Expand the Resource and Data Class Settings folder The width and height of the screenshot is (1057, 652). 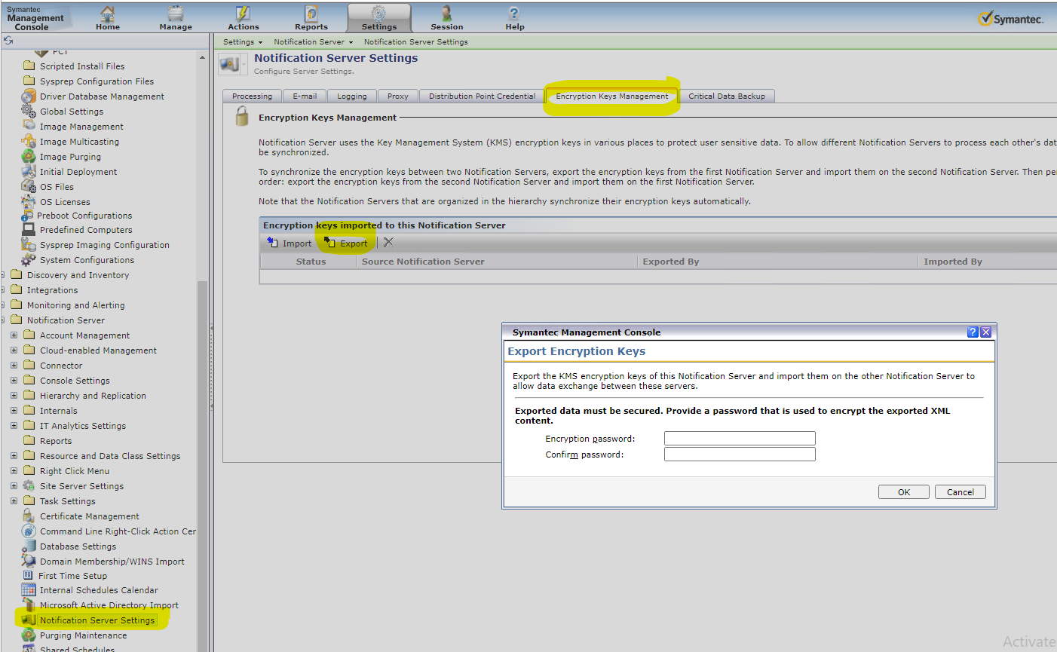[14, 456]
